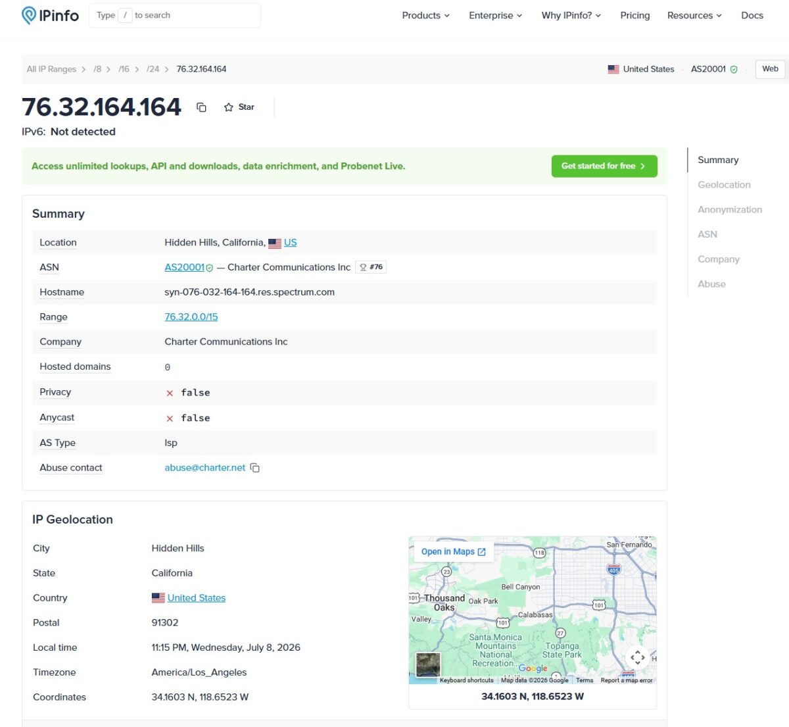The width and height of the screenshot is (789, 727).
Task: Click the flag beside United States country link
Action: (x=158, y=598)
